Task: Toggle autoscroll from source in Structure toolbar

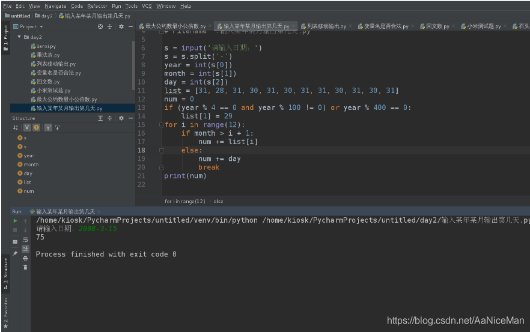Action: click(58, 127)
